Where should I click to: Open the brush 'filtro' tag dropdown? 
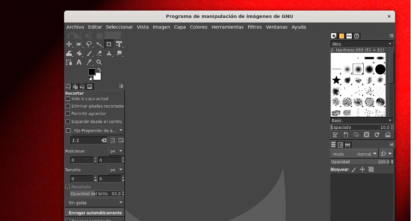pos(390,44)
